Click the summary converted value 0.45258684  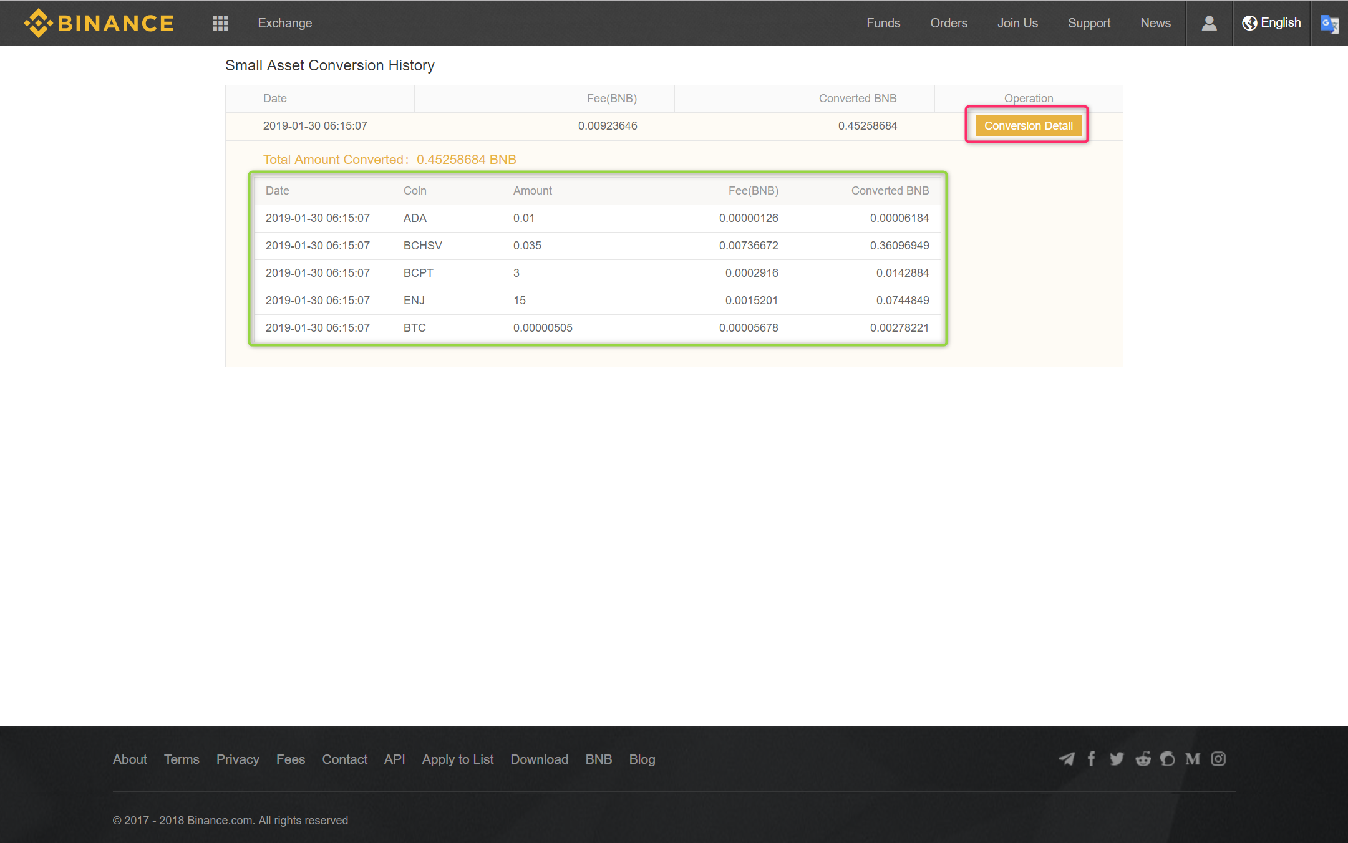coord(867,126)
